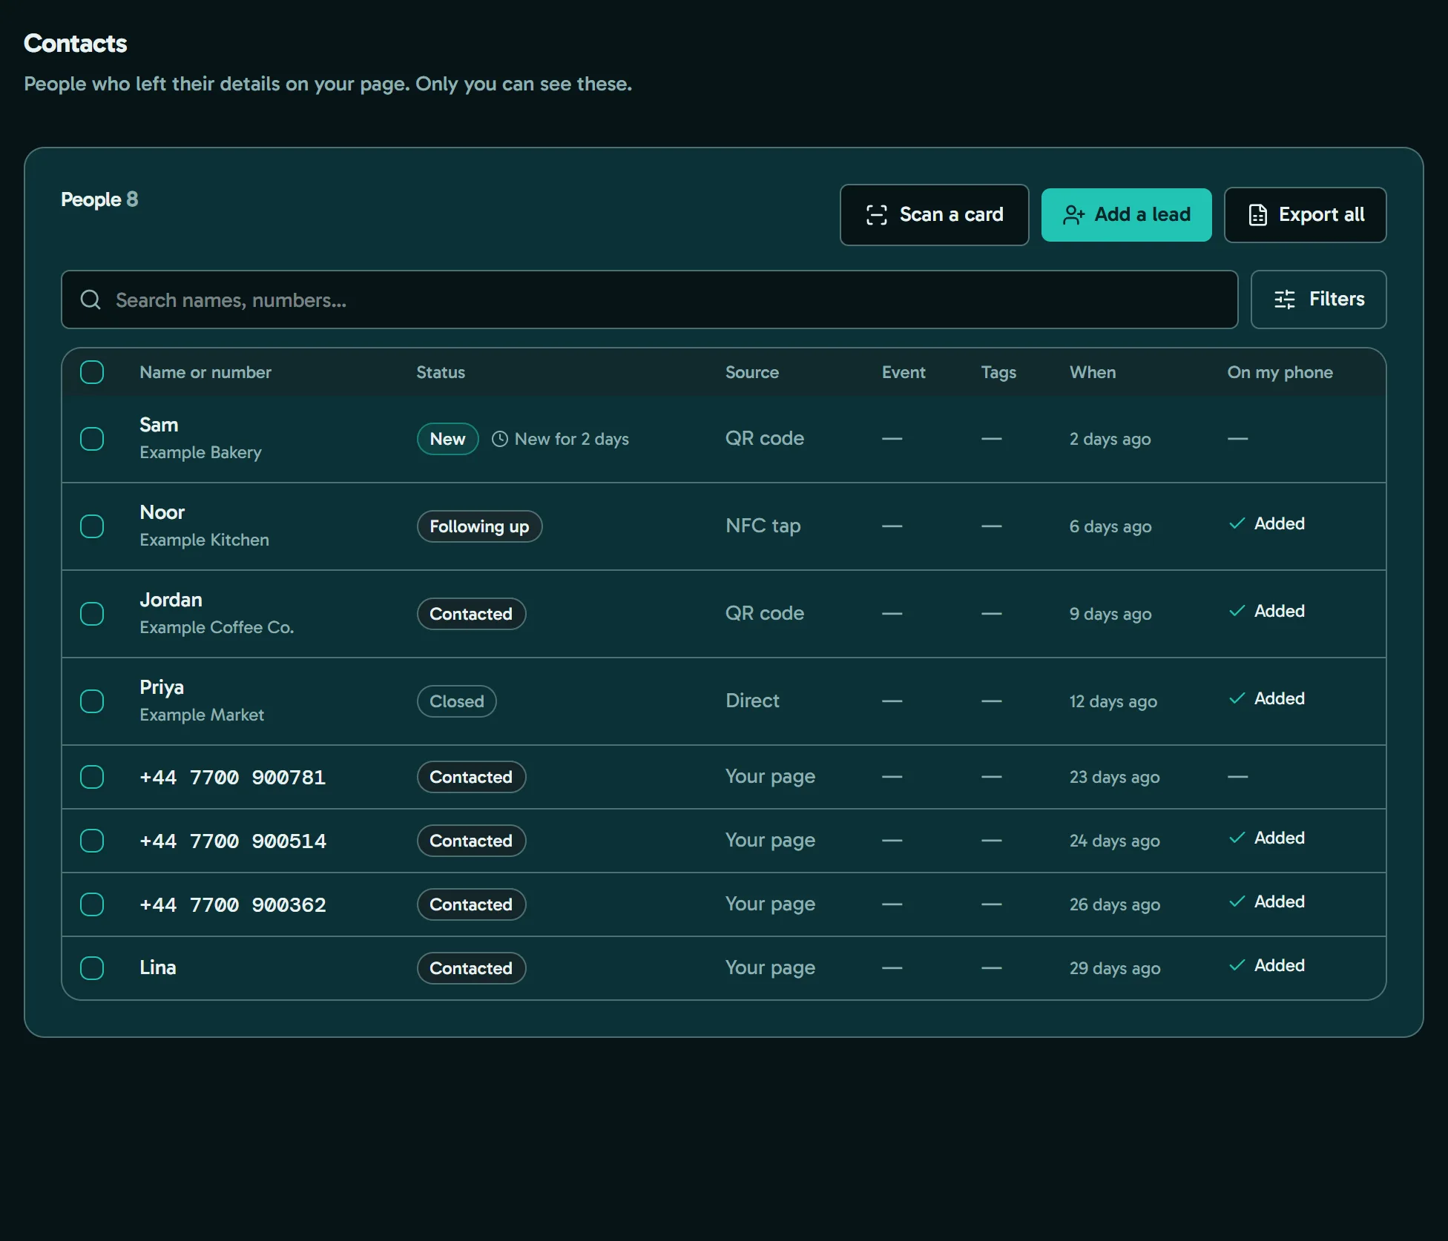The image size is (1448, 1241).
Task: Click the Add a lead button
Action: click(1126, 215)
